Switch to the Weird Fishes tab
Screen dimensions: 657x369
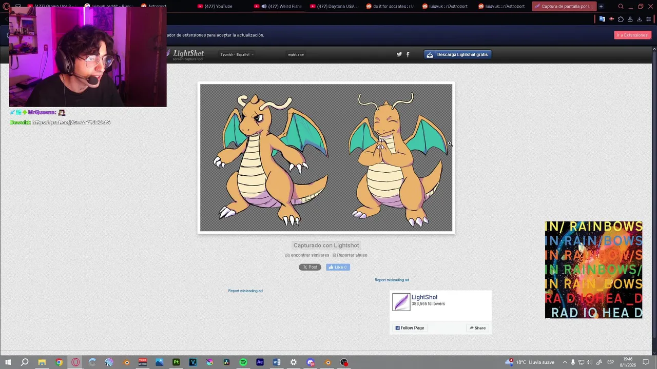click(278, 7)
